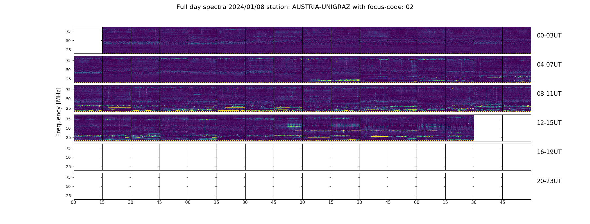Image resolution: width=590 pixels, height=224 pixels.
Task: Click the empty 16-19UT spectrogram panel
Action: (302, 157)
